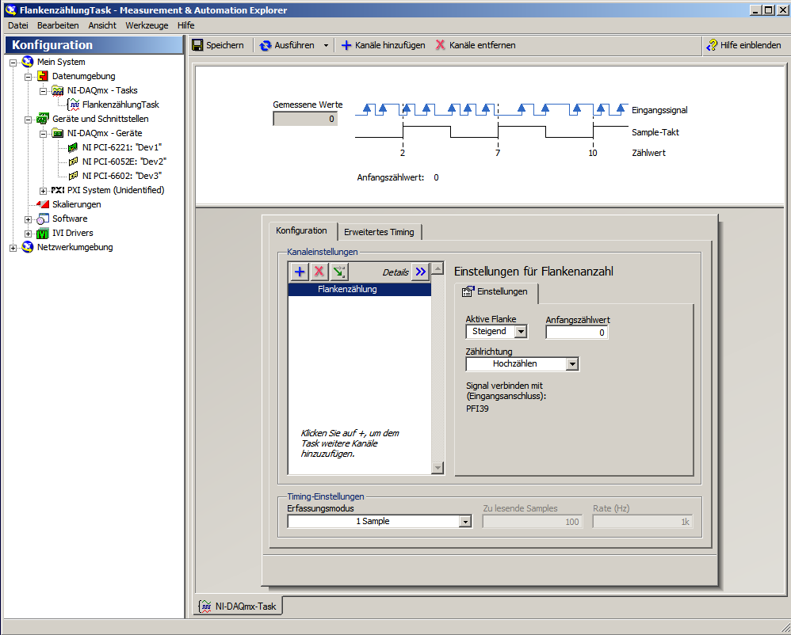Click the green arrow channel button
Viewport: 791px width, 635px height.
(x=339, y=272)
